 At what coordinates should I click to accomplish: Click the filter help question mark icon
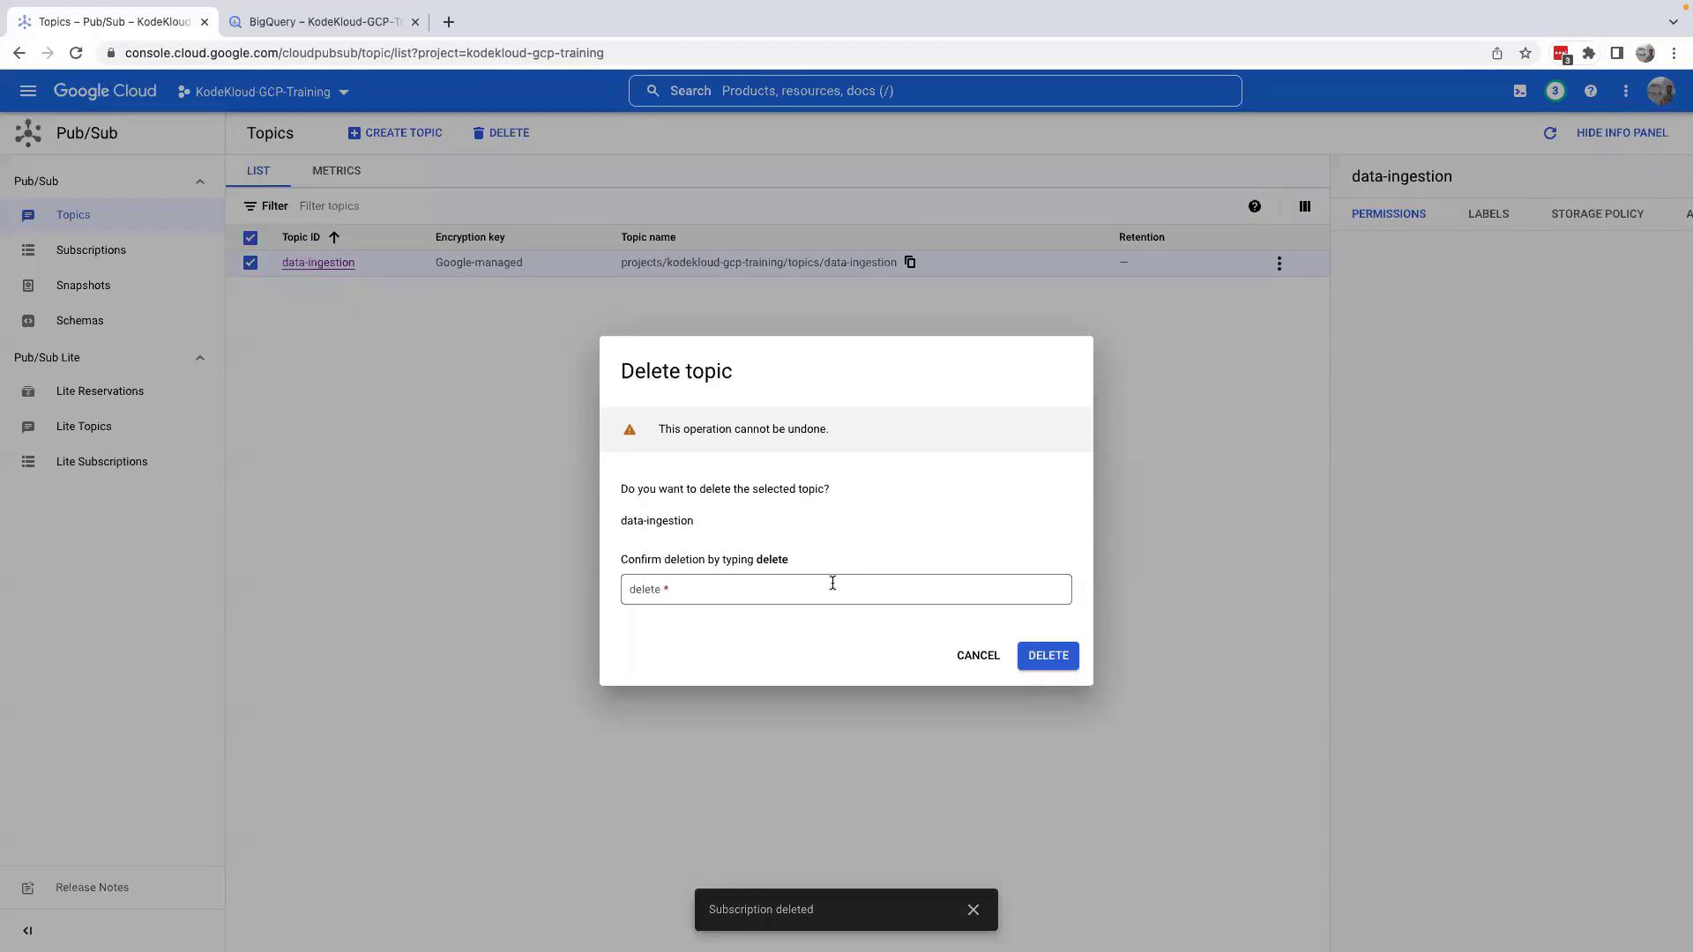pyautogui.click(x=1254, y=206)
